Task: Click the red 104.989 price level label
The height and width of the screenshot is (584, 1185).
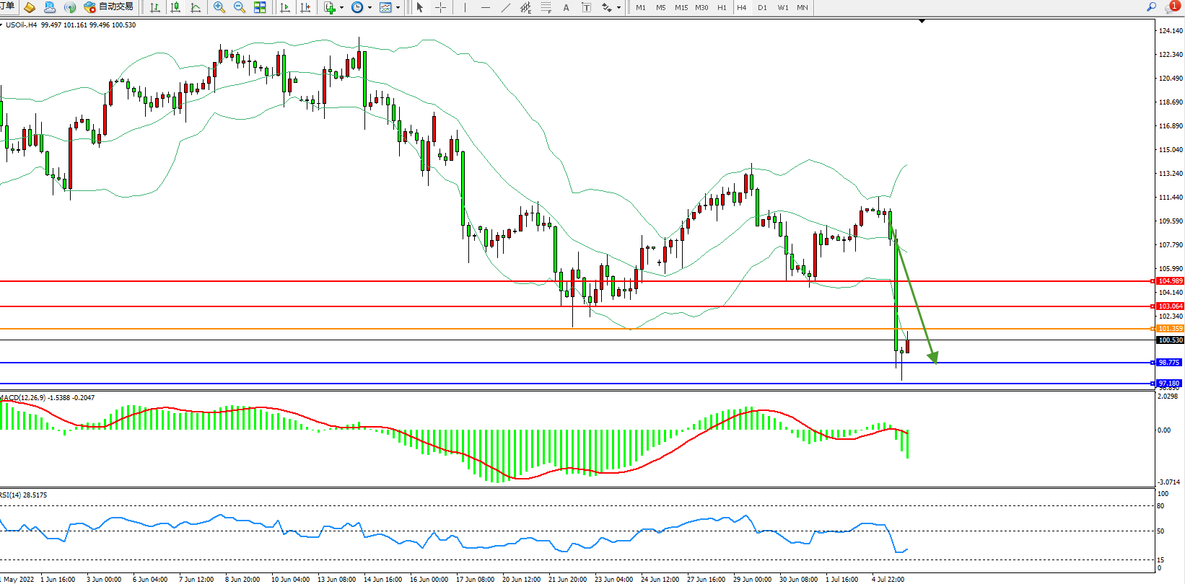Action: coord(1170,281)
